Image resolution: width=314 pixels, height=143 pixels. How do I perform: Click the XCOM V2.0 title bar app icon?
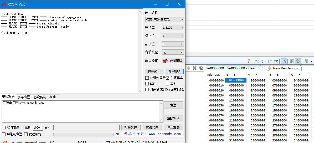click(x=4, y=4)
